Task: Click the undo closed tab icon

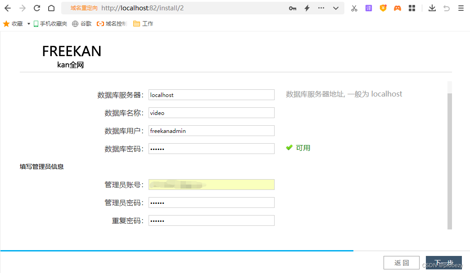Action: point(447,8)
